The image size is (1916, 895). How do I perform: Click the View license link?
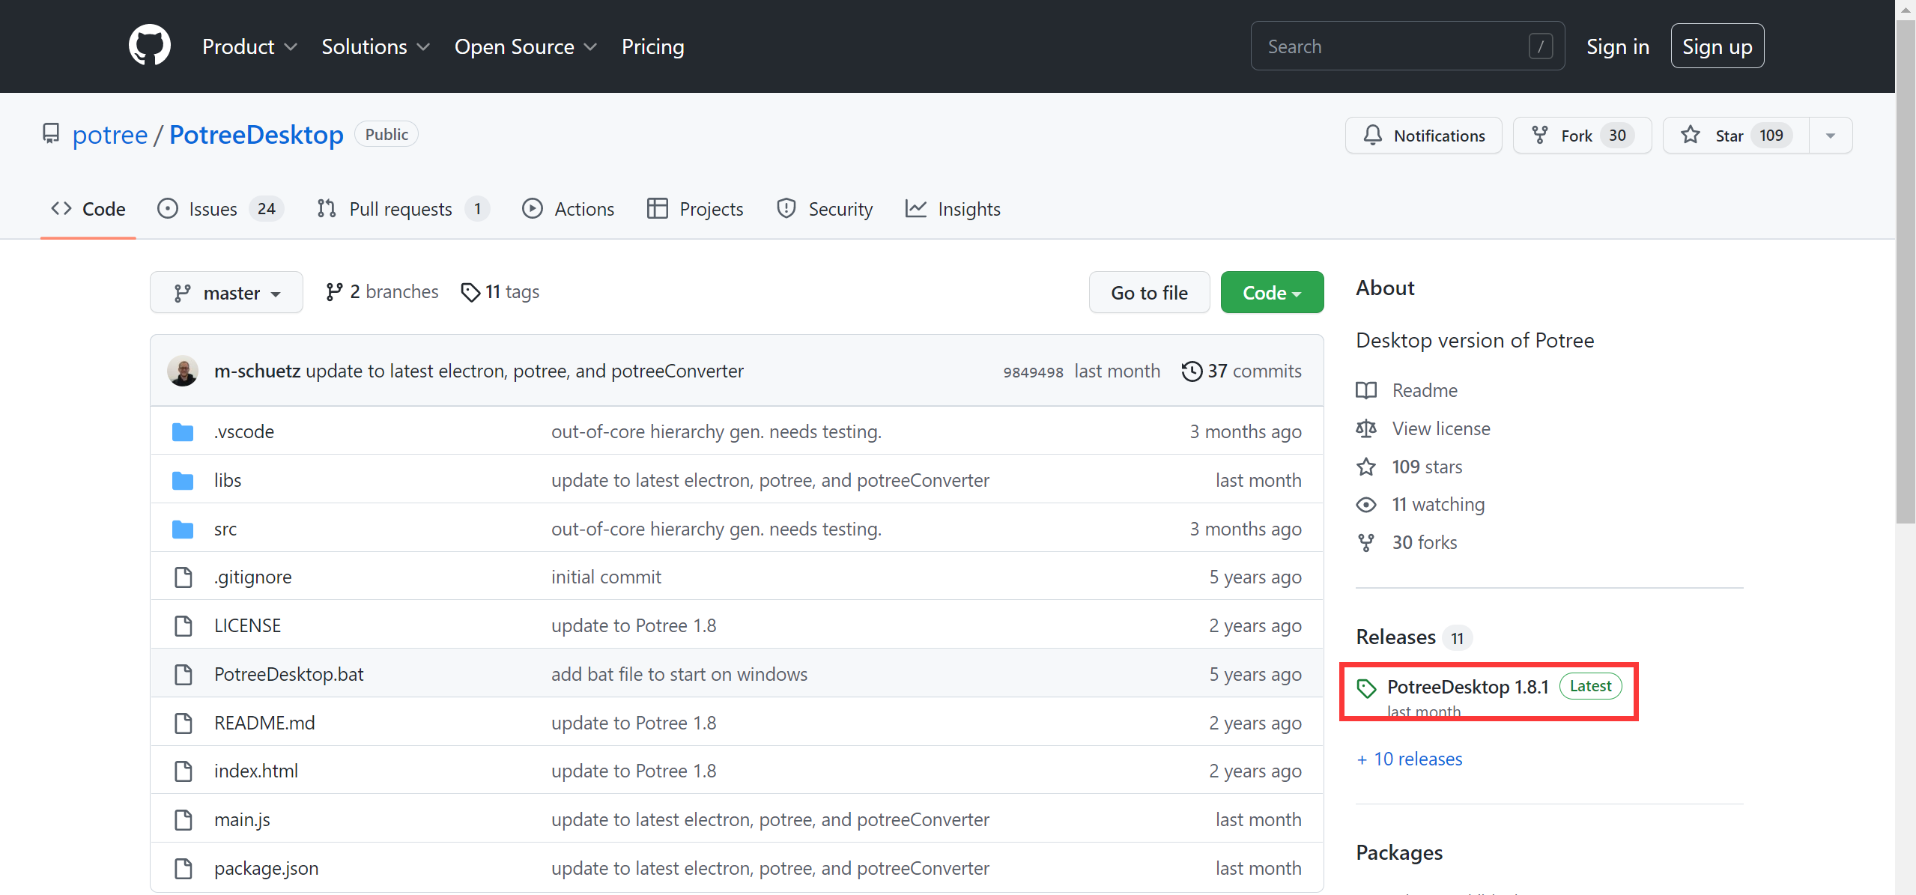coord(1441,429)
